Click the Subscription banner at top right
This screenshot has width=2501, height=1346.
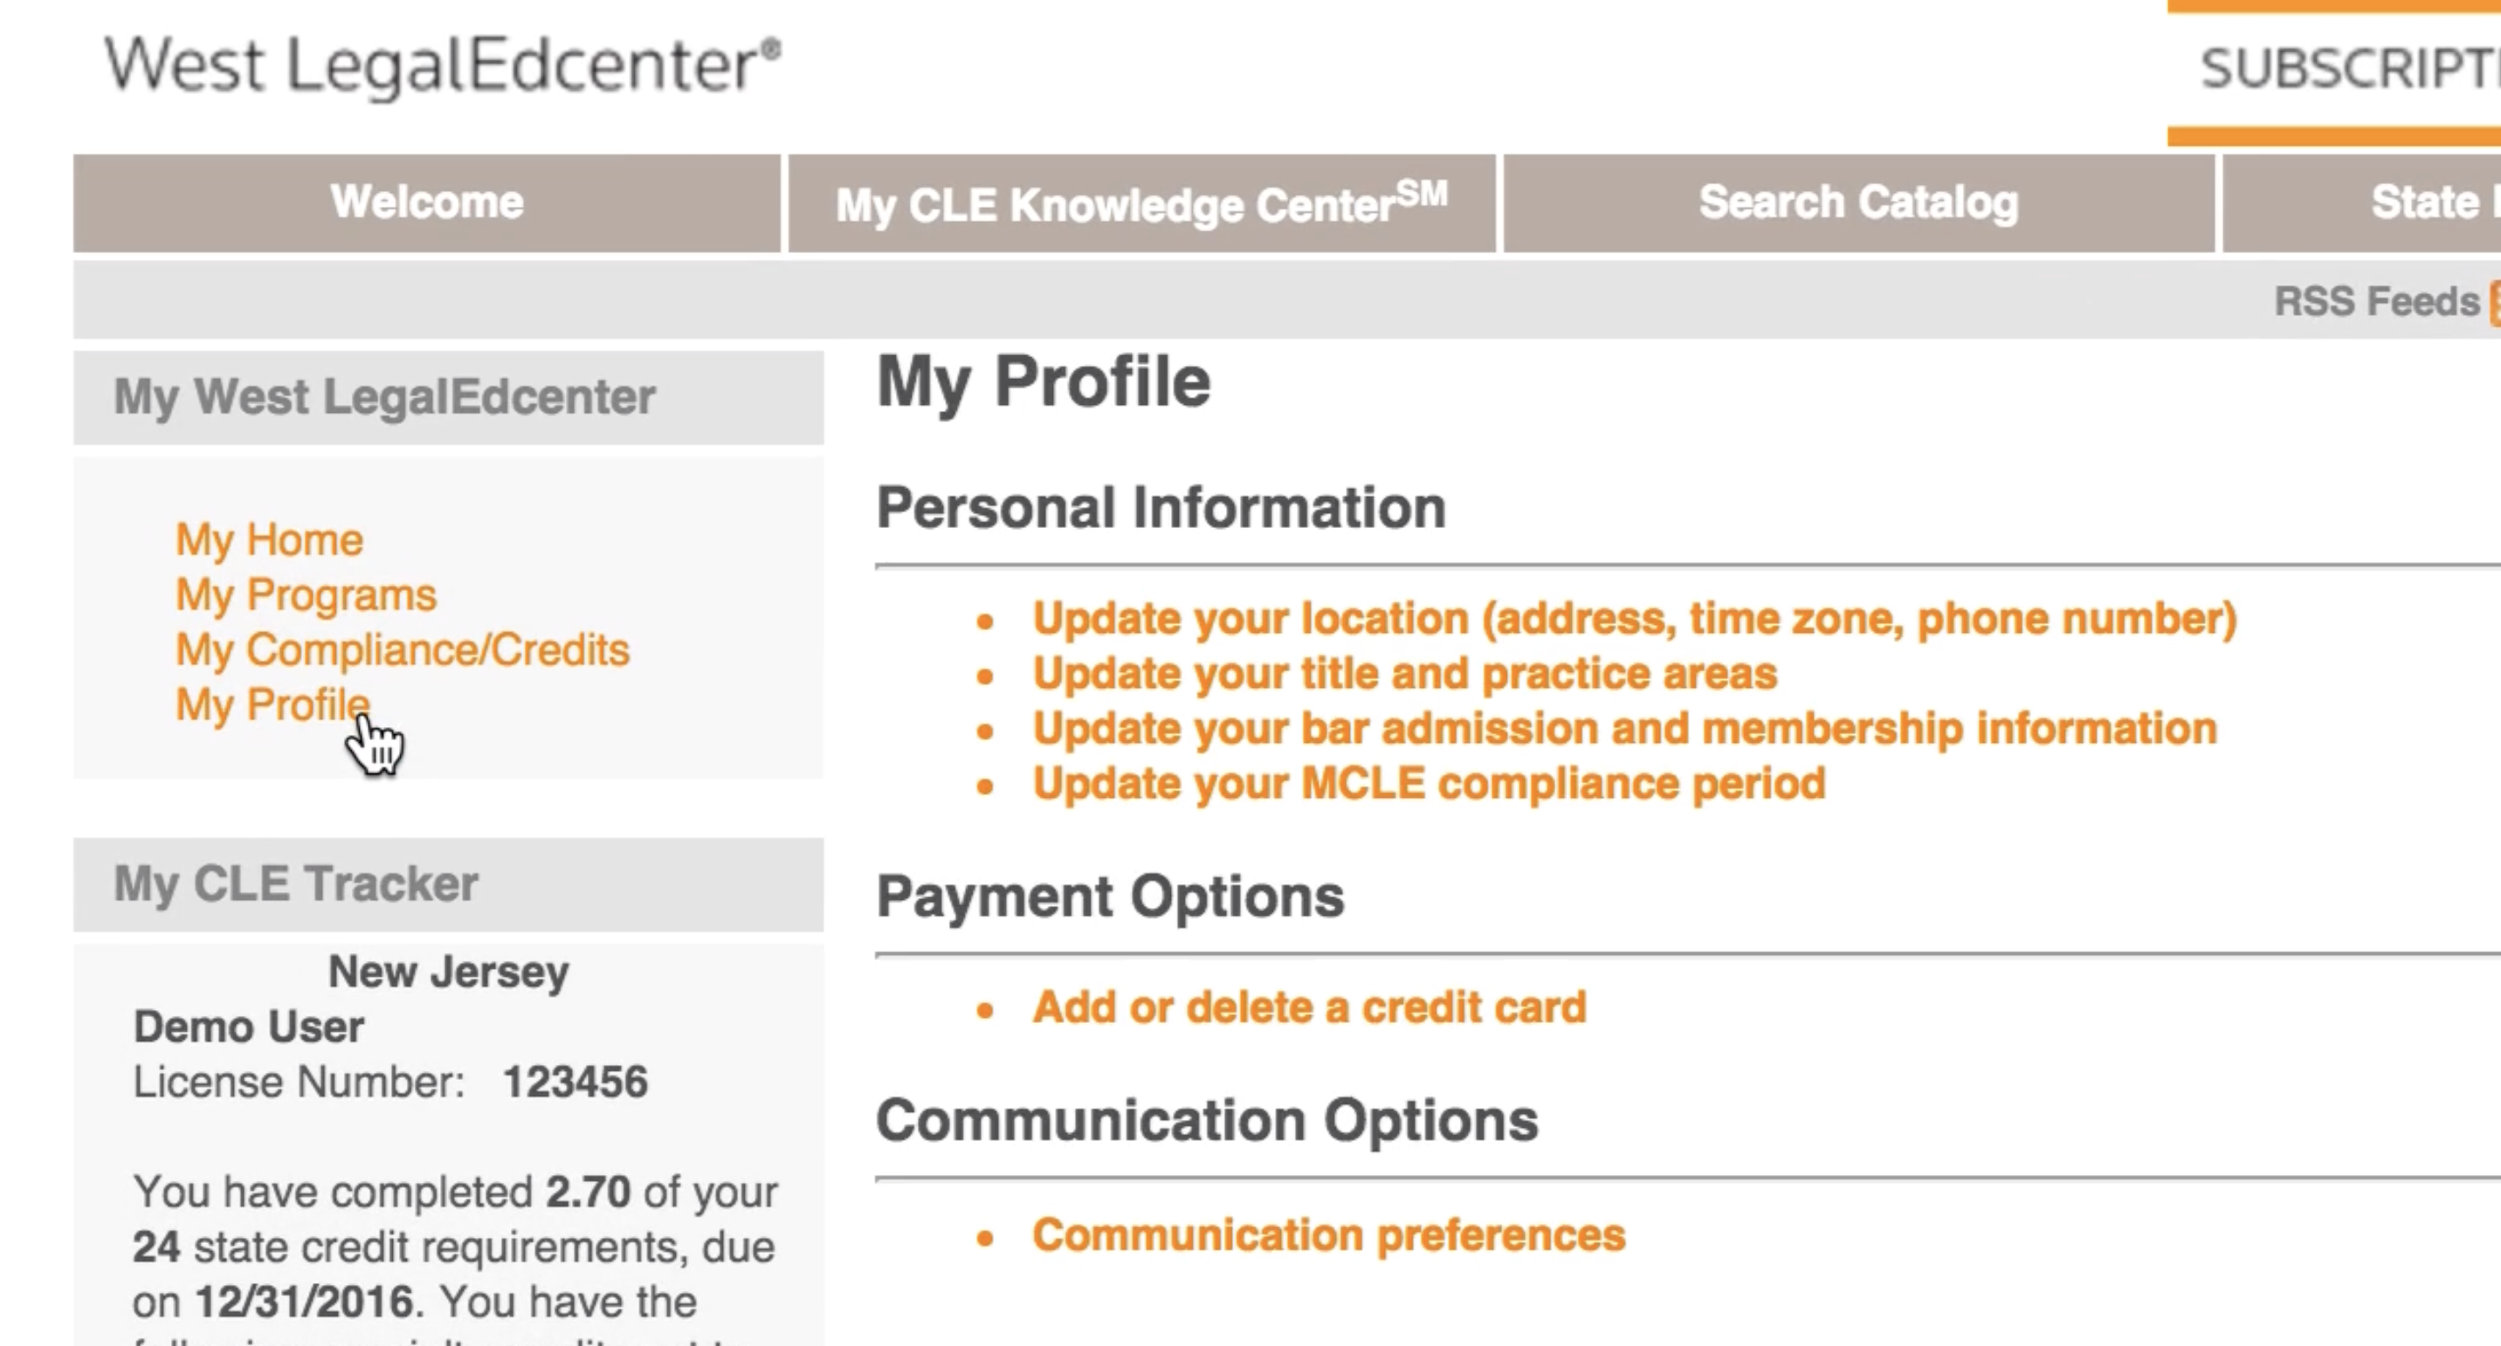(2350, 70)
